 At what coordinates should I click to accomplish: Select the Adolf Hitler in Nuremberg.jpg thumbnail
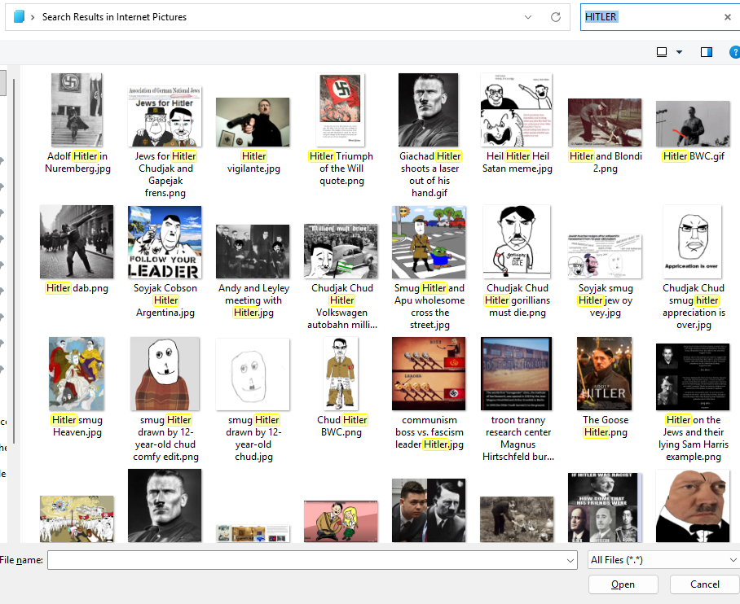(77, 110)
